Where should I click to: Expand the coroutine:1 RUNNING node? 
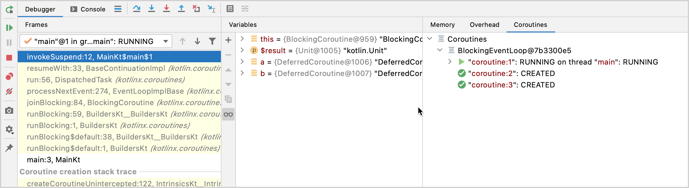(x=450, y=62)
